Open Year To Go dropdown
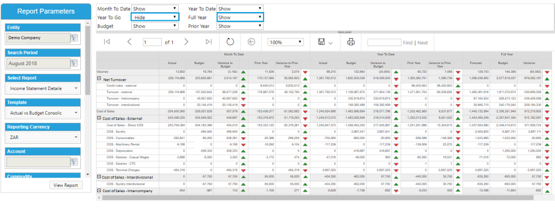Viewport: 555px width, 214px height. click(155, 17)
